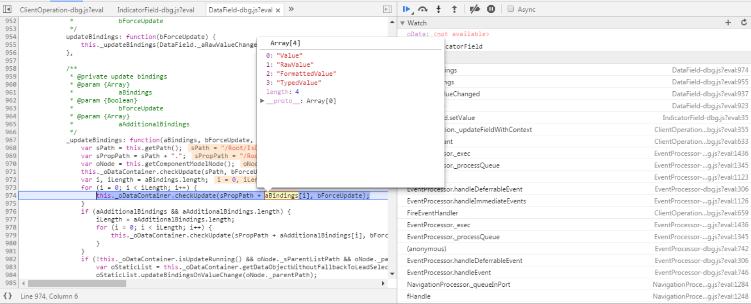
Task: Toggle pause on exceptions
Action: coord(491,9)
